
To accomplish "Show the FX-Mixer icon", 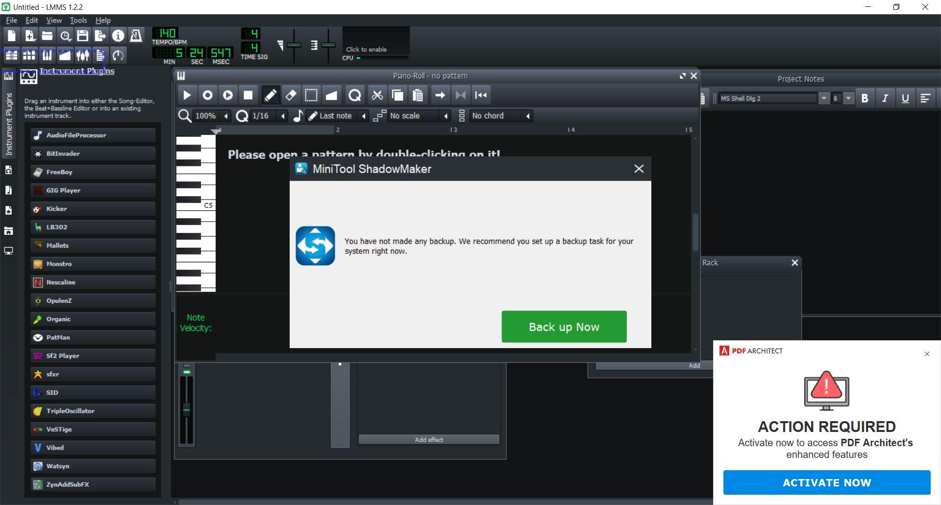I will [x=83, y=55].
